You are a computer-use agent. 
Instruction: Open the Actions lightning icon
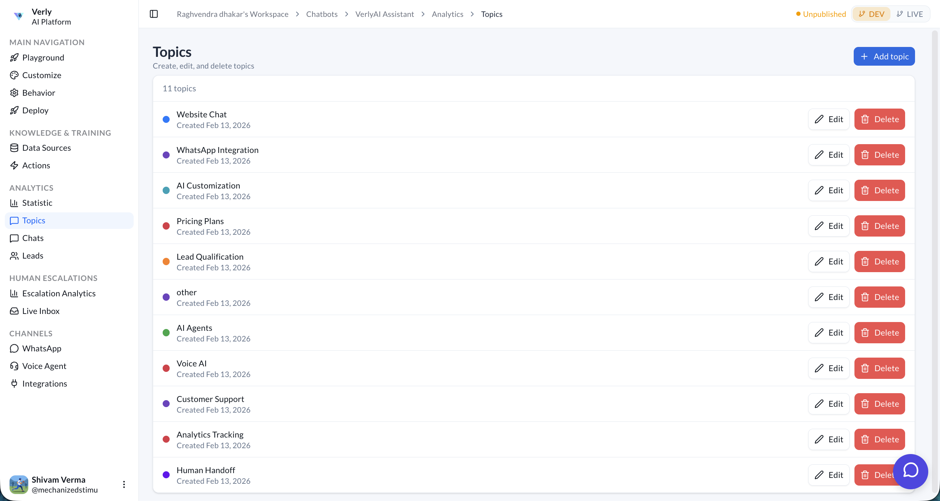[x=14, y=165]
